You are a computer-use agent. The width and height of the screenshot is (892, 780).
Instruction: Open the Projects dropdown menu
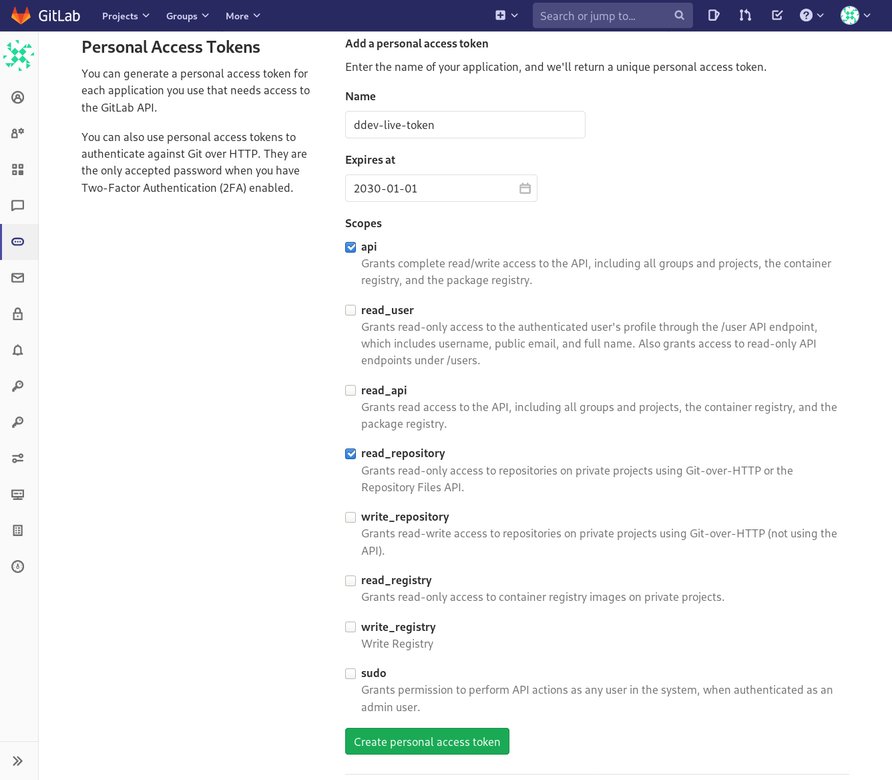pos(126,16)
